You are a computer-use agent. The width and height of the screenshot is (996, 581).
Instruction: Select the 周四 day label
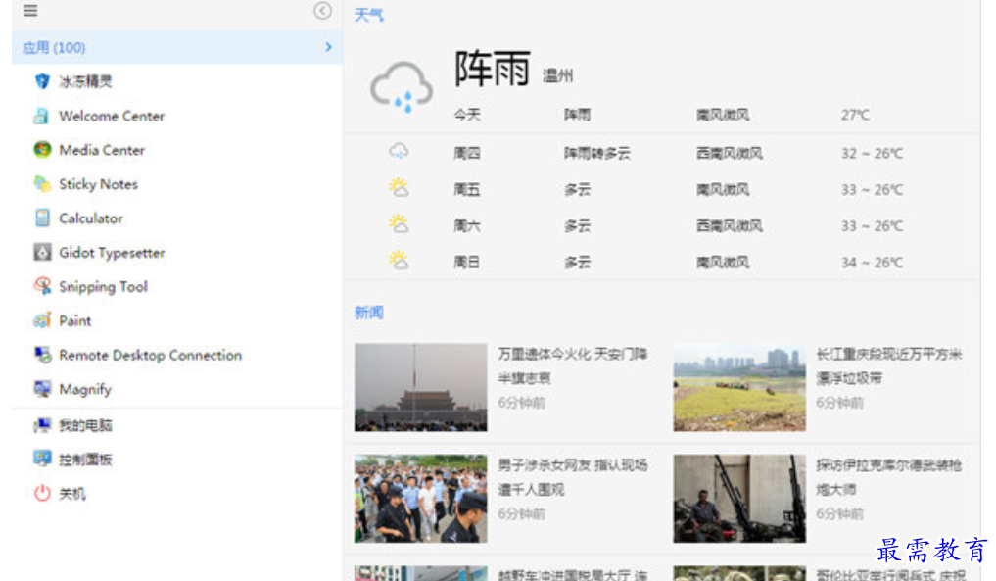467,153
